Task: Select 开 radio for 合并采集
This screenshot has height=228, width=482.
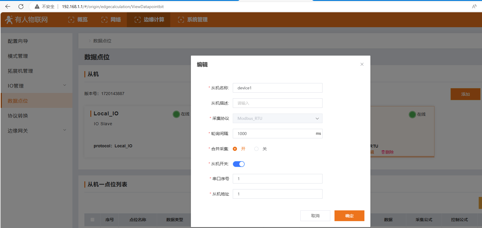Action: 235,149
